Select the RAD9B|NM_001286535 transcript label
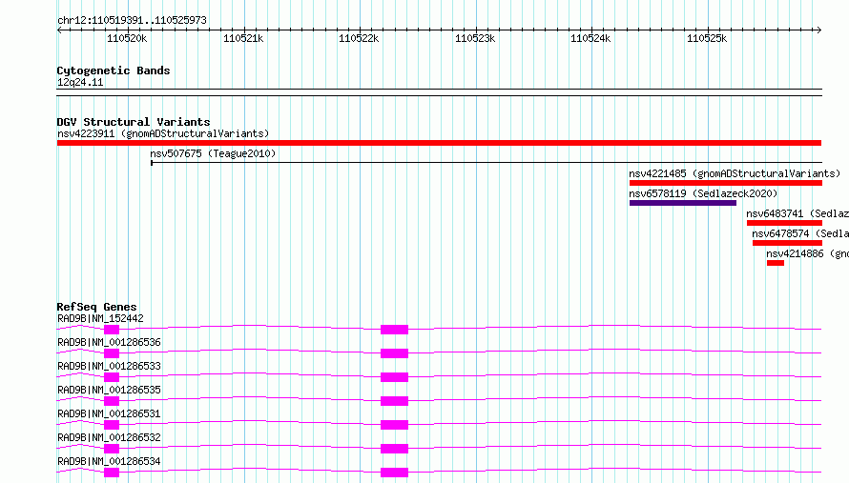Image resolution: width=849 pixels, height=483 pixels. coord(109,390)
